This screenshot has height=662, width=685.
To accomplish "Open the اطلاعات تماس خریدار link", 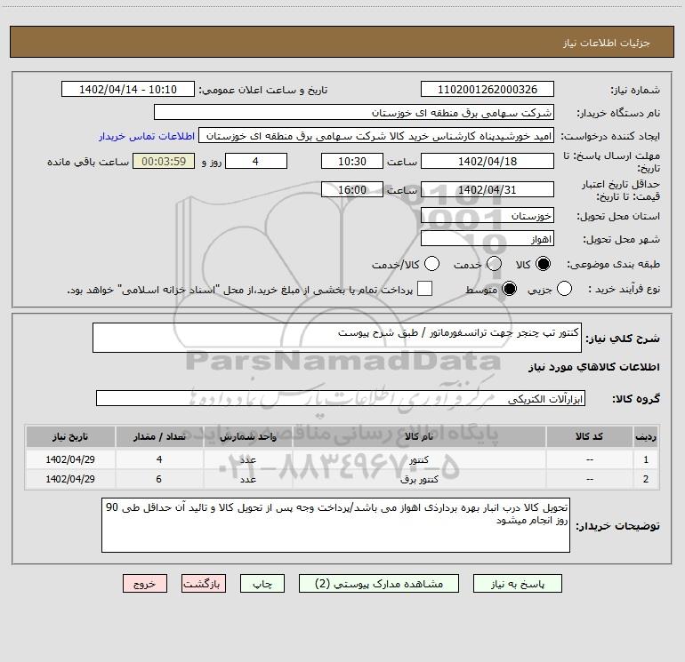I will coord(147,136).
